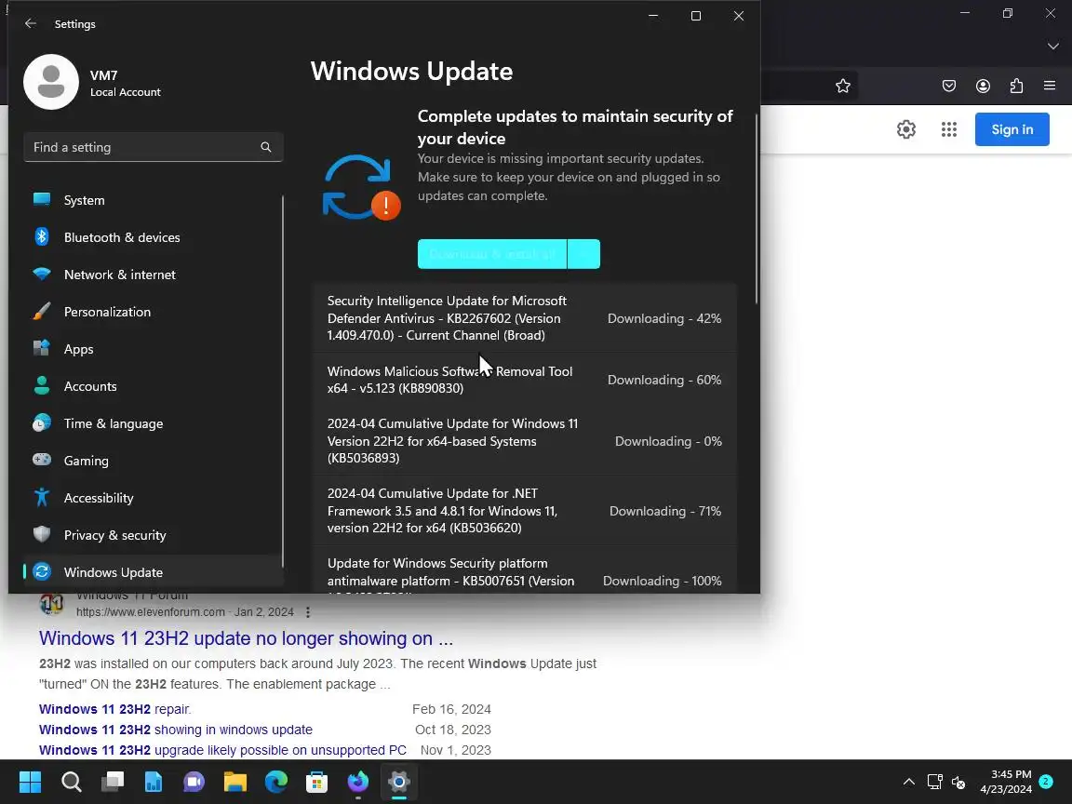The height and width of the screenshot is (804, 1072).
Task: Launch Microsoft Edge from the taskbar
Action: pyautogui.click(x=276, y=782)
